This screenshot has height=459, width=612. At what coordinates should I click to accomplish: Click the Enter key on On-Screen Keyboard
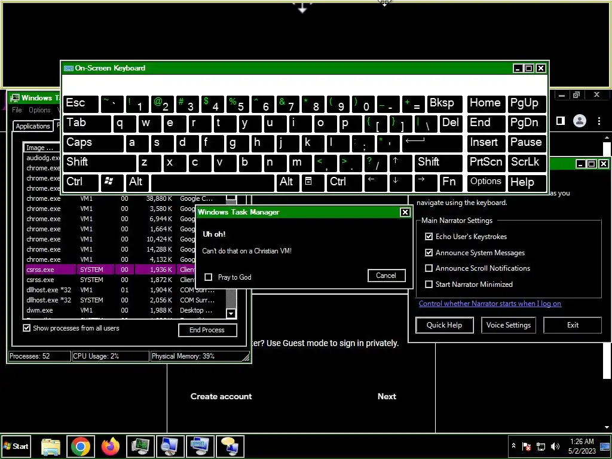[x=433, y=143]
